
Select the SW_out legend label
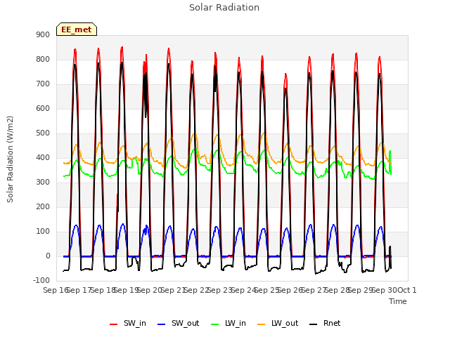(186, 323)
